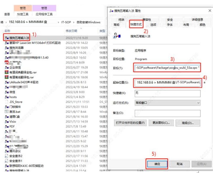Click the 企业微信 shortcut icon
Viewport: 213px width, 173px height.
coord(7,67)
